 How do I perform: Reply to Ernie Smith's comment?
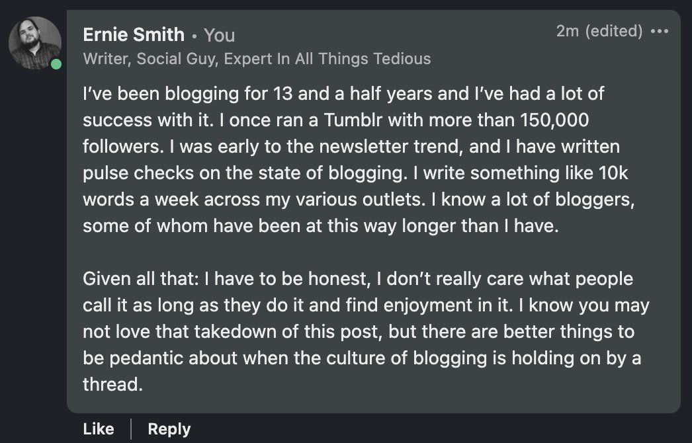[x=169, y=428]
